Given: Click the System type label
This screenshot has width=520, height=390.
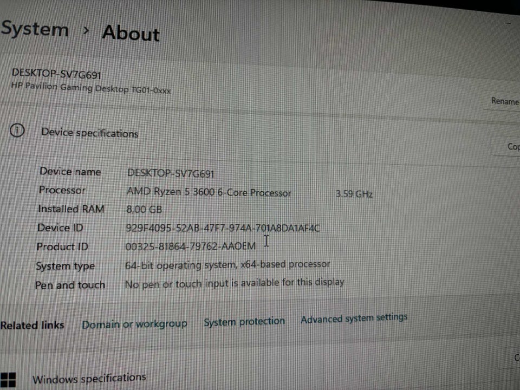Looking at the screenshot, I should [66, 266].
